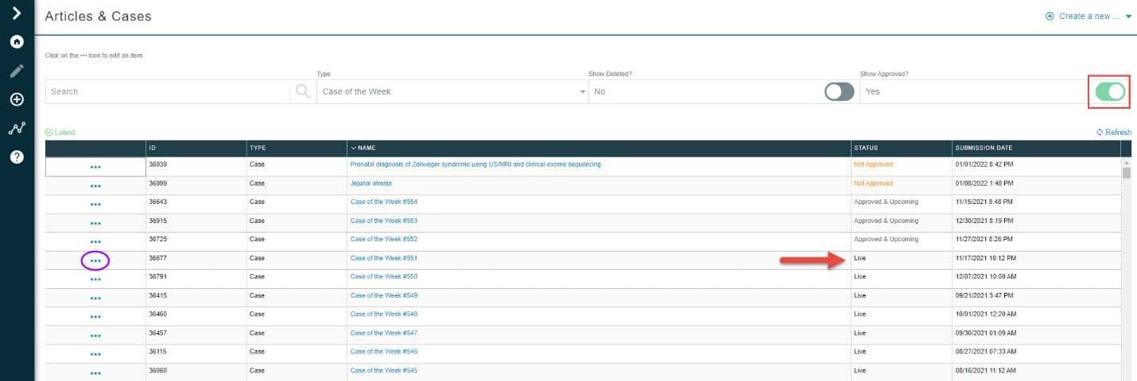The width and height of the screenshot is (1137, 381).
Task: Open the Type dropdown showing Case of the Week
Action: tap(452, 92)
